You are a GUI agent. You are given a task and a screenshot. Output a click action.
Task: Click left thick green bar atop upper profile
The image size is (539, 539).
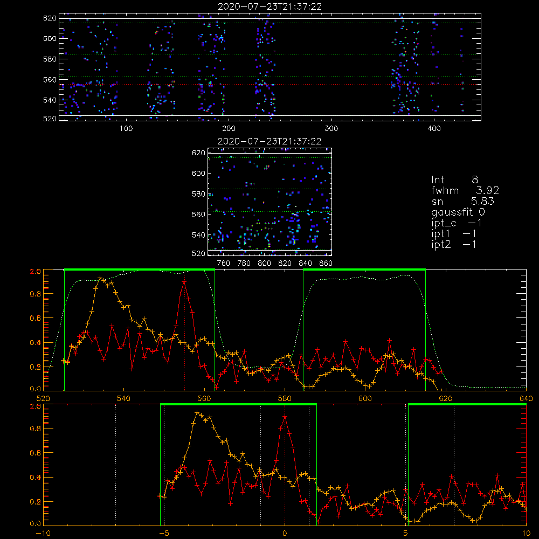pyautogui.click(x=140, y=269)
